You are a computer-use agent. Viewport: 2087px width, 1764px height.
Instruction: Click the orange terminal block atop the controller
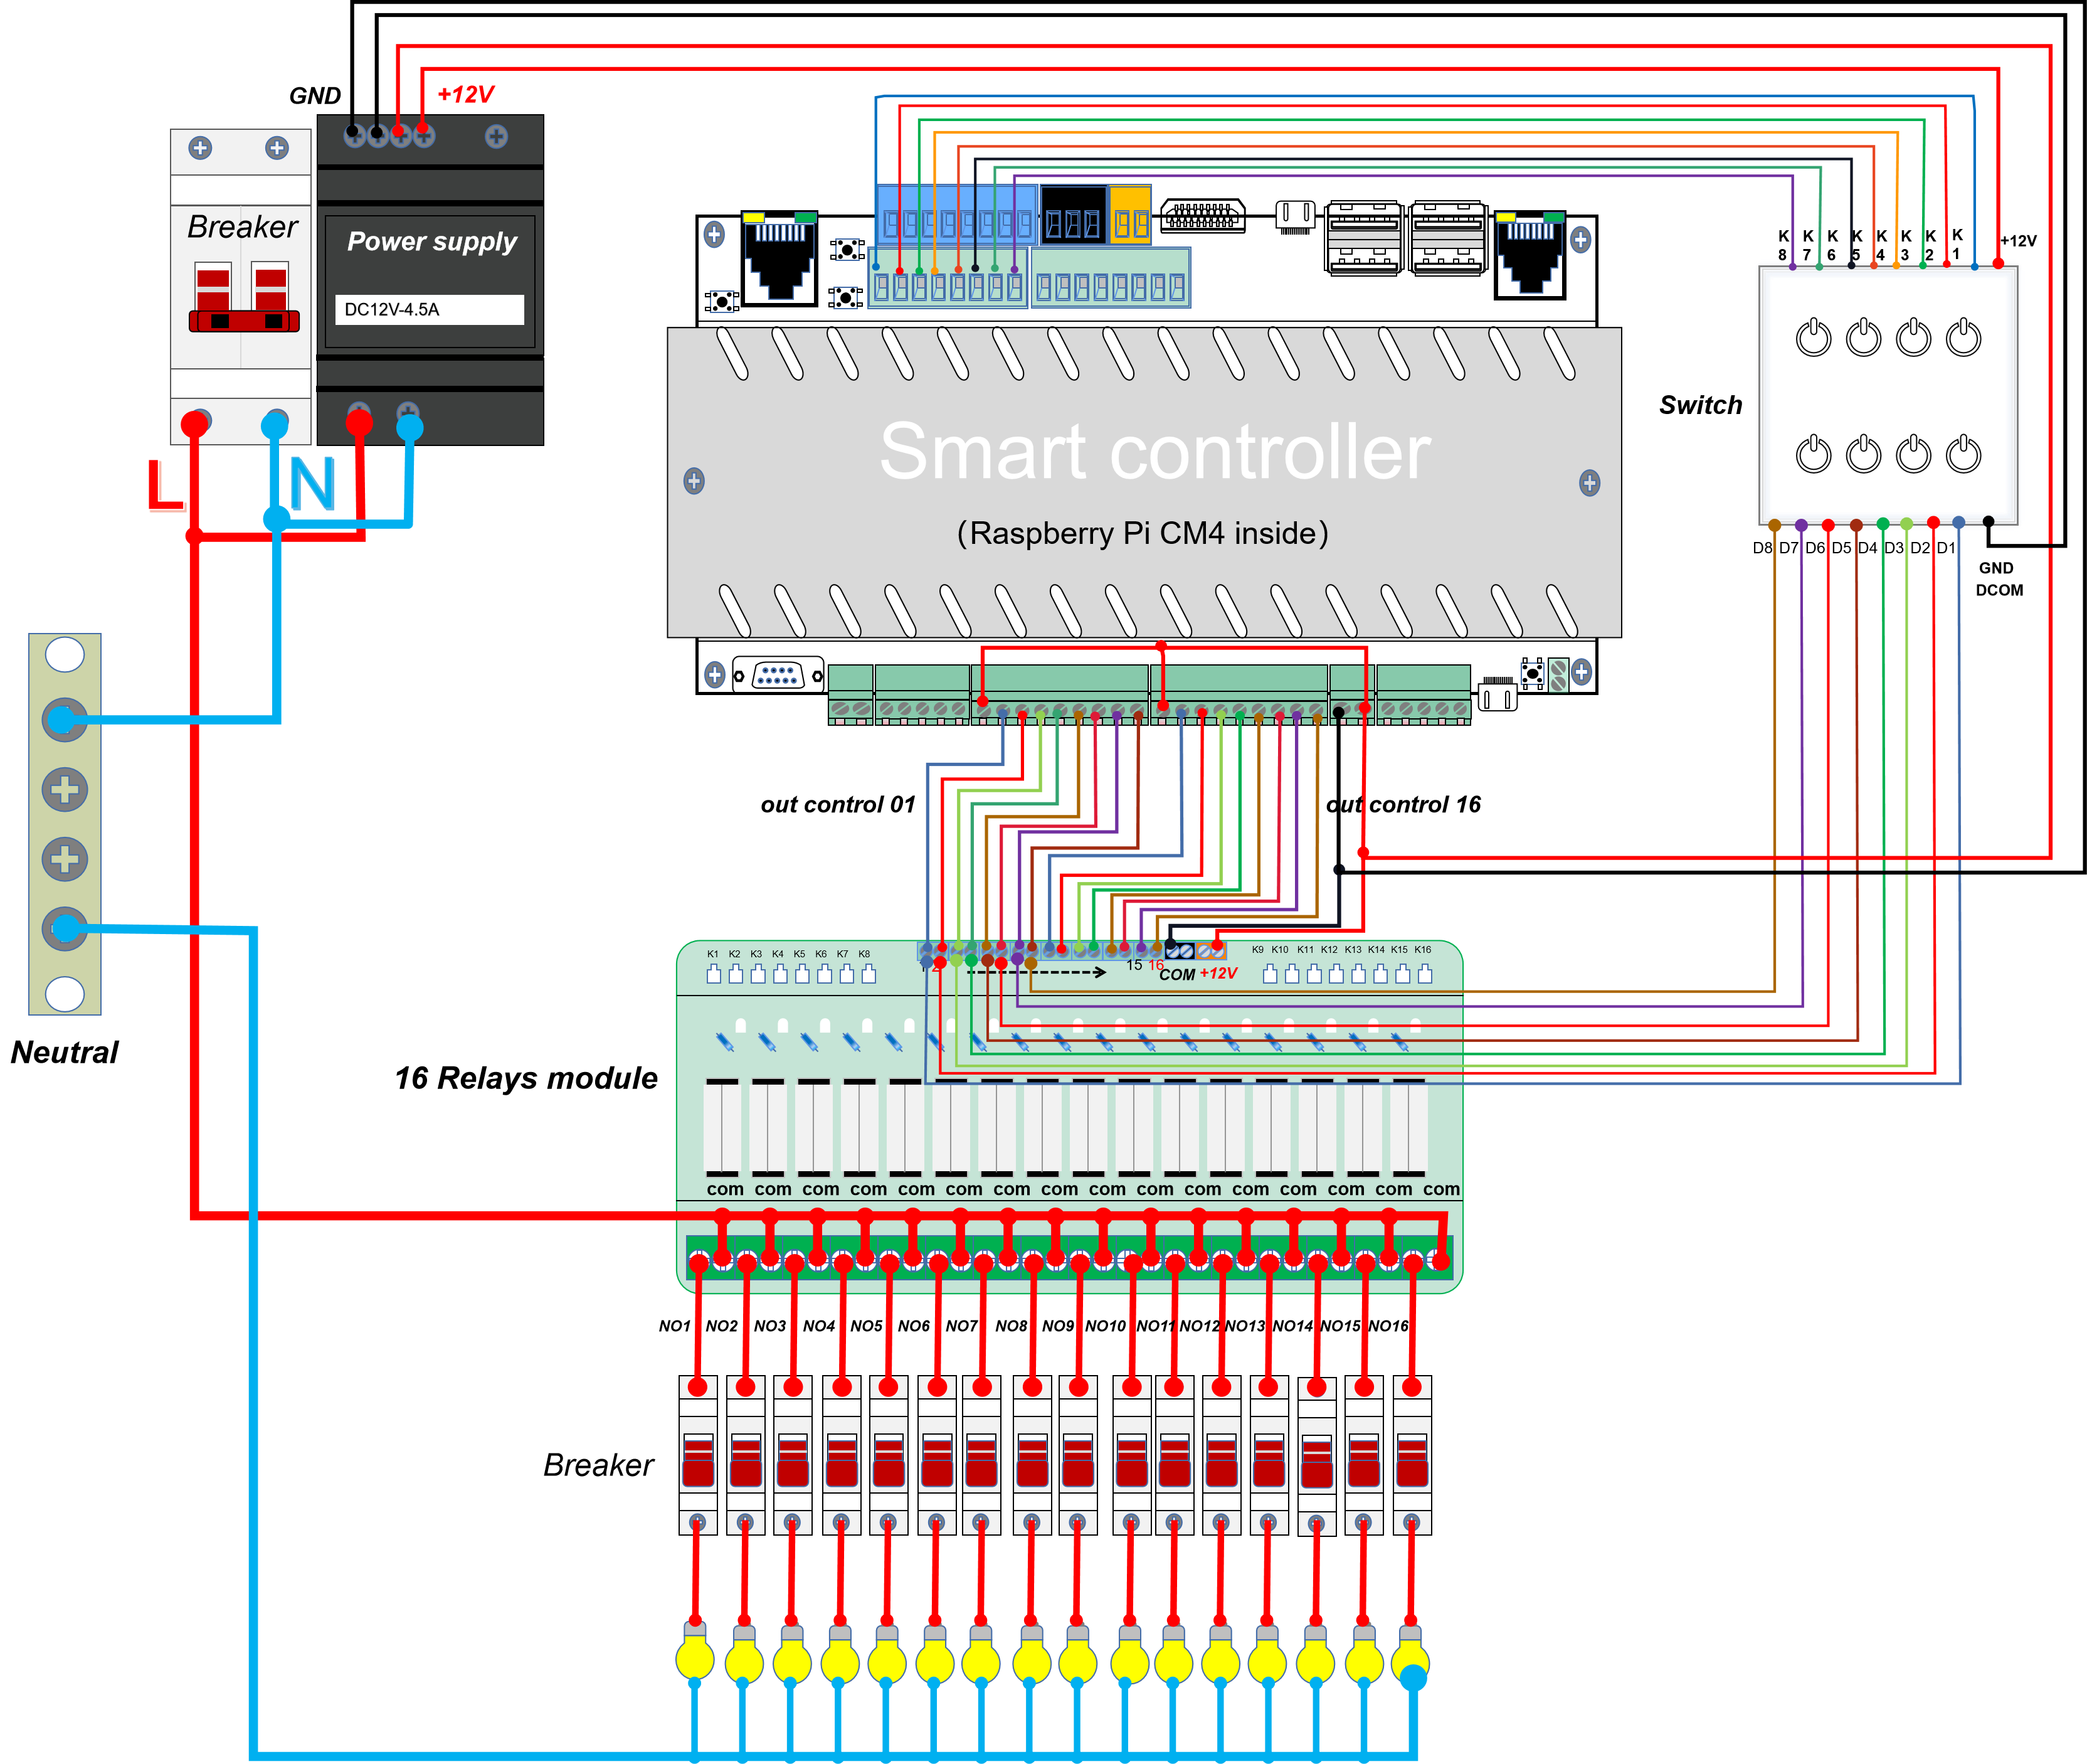[1131, 215]
